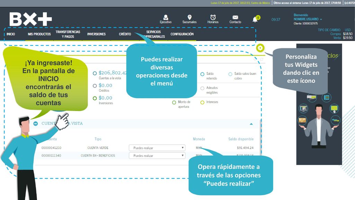Viewport: 355px width, 200px height.
Task: Select the Adeudos exigibles radio
Action: (202, 89)
